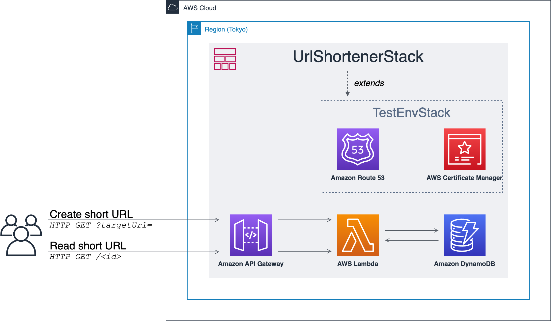Click the dashed extends arrow head
The image size is (551, 321).
[x=348, y=94]
